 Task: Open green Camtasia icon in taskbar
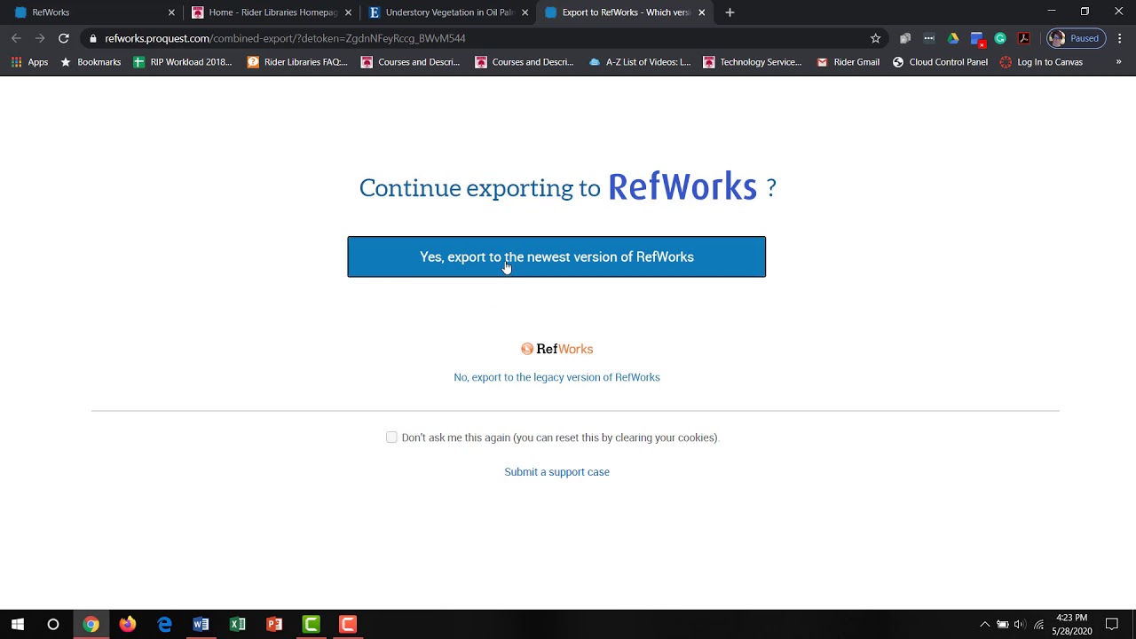coord(311,625)
